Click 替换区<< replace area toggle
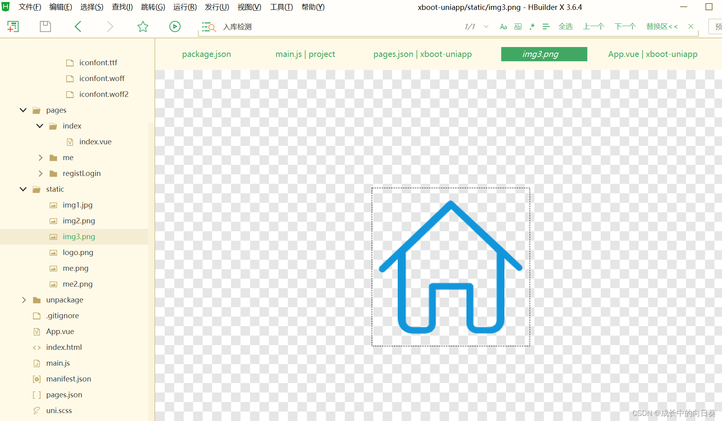 coord(662,26)
